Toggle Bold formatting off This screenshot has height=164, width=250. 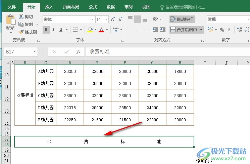click(x=46, y=30)
